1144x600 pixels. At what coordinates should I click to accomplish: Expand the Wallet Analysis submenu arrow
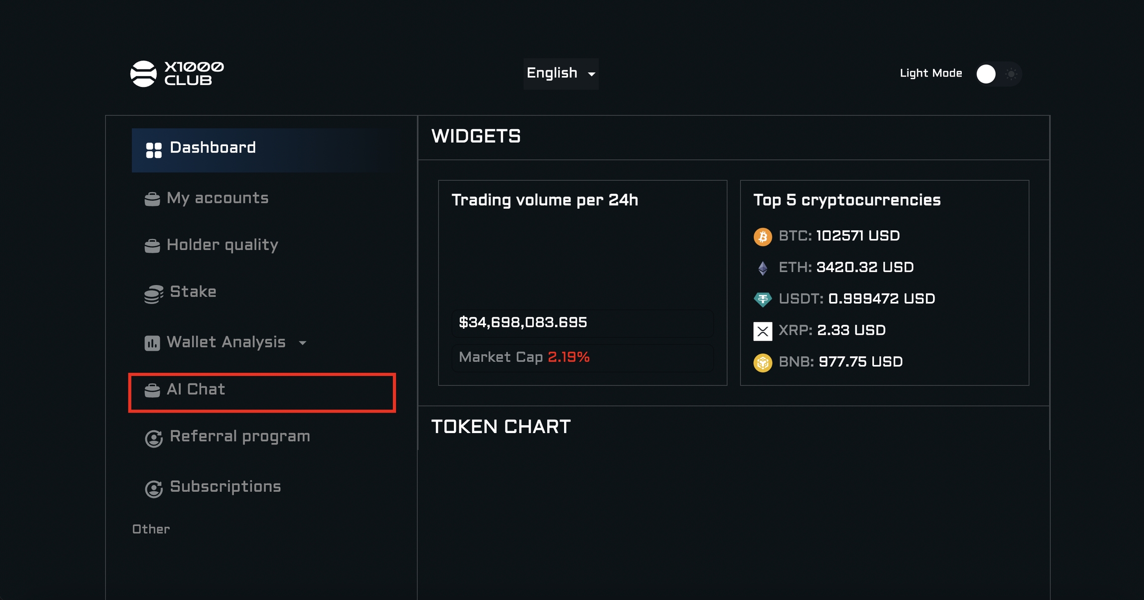pos(302,343)
